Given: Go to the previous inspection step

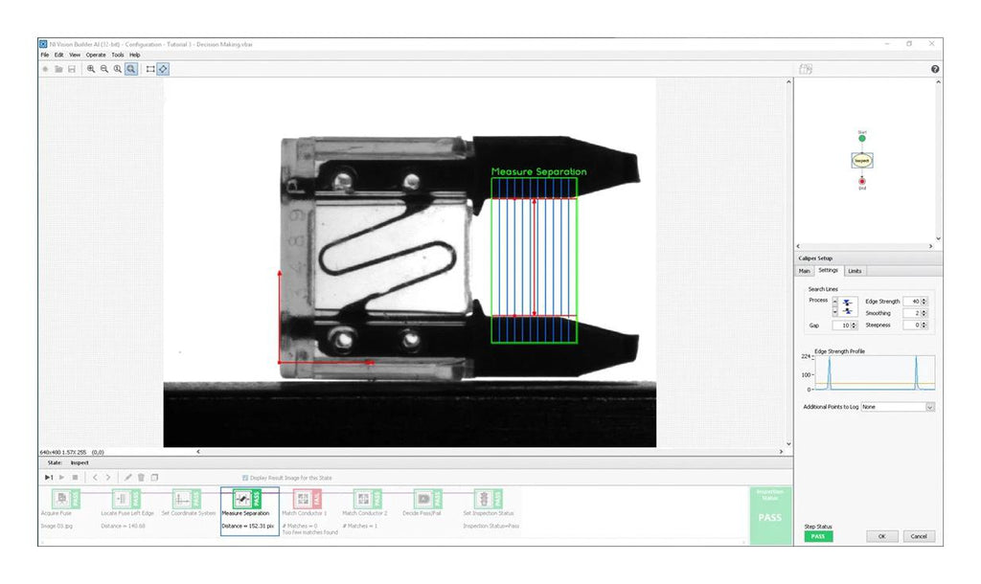Looking at the screenshot, I should point(95,478).
